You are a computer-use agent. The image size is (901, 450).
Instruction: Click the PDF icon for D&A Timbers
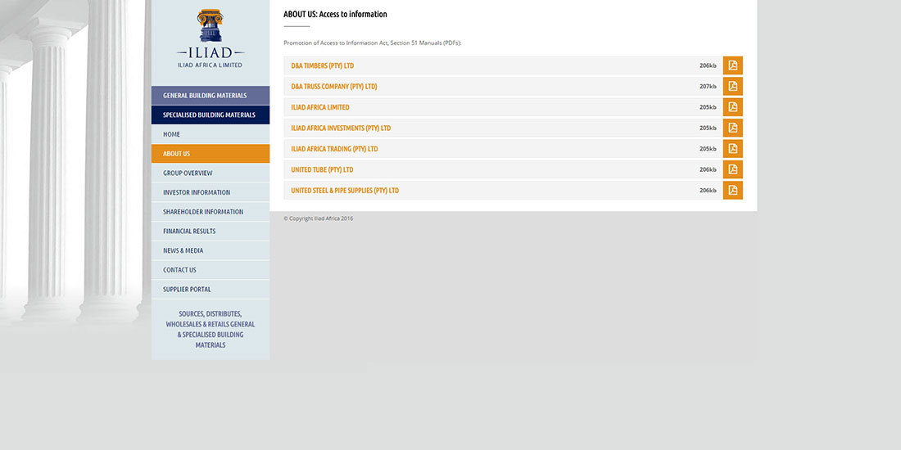732,65
